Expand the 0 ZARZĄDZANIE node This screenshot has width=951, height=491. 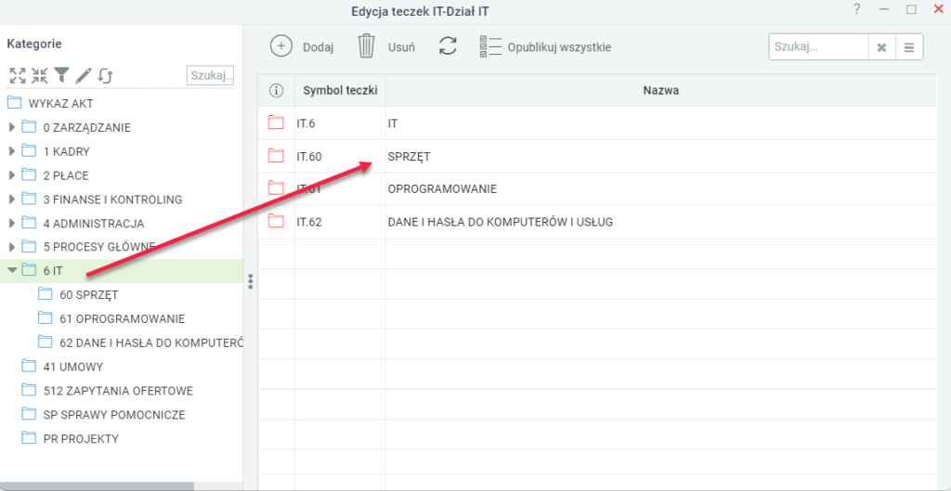tap(11, 127)
